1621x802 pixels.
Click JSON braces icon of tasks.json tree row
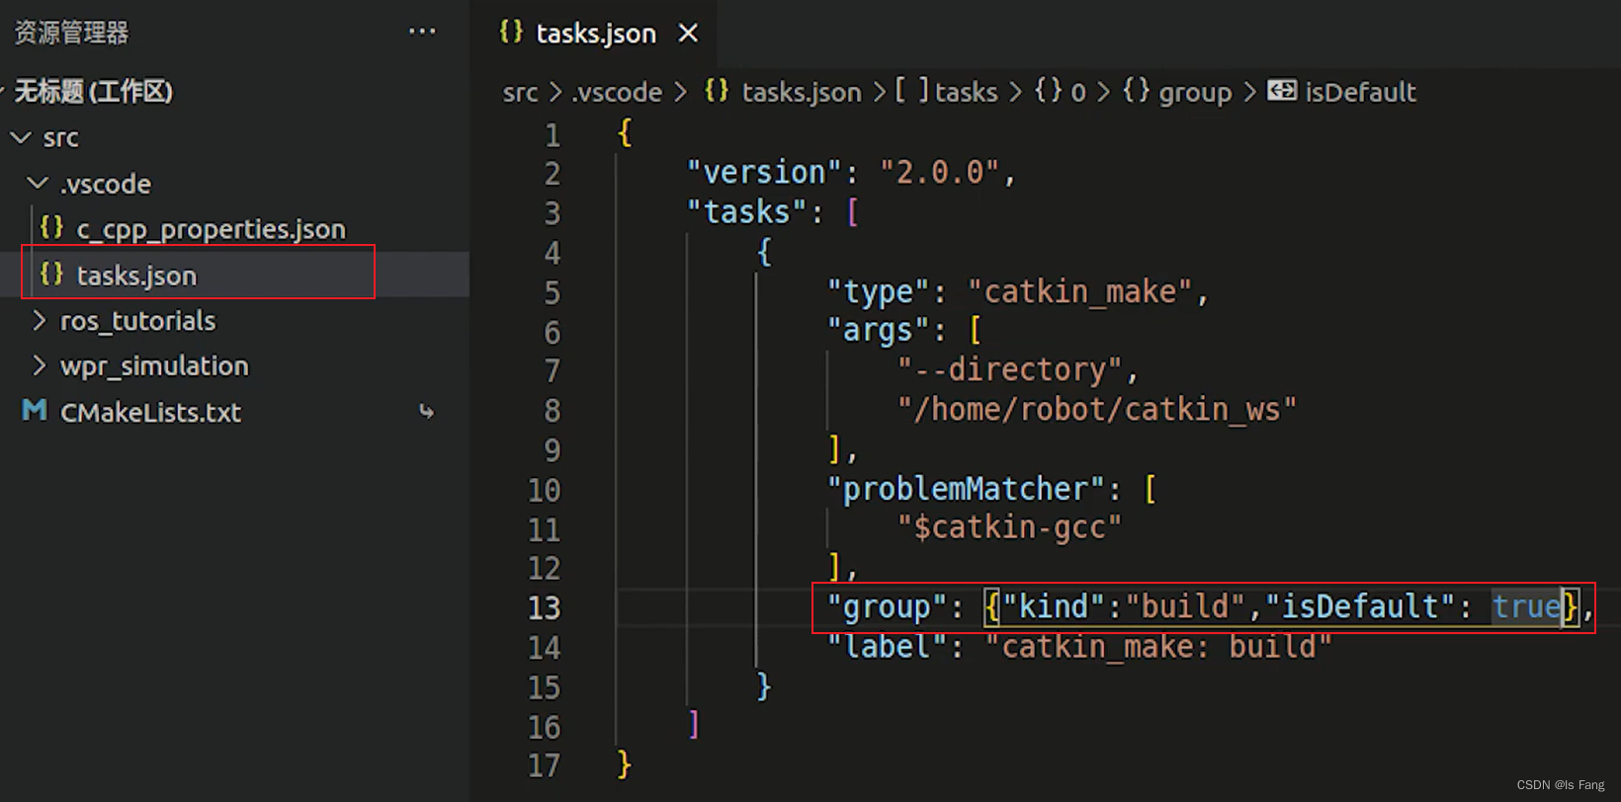52,274
